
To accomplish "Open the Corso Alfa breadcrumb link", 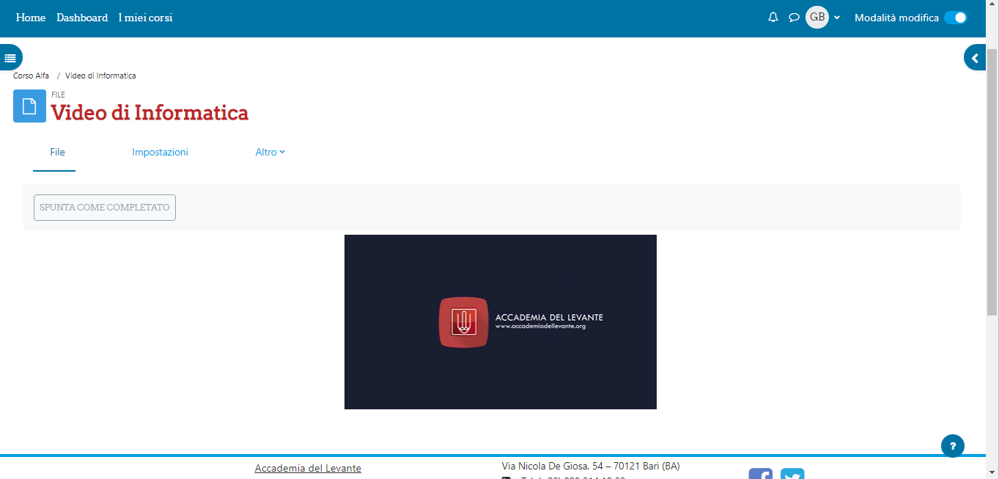I will coord(31,76).
